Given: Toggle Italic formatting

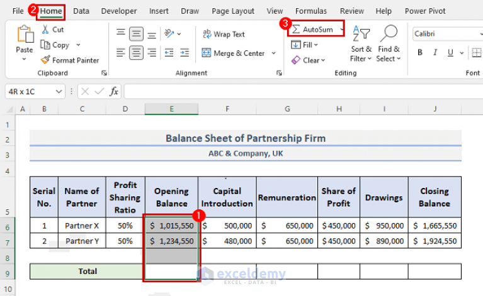Looking at the screenshot, I should tap(435, 53).
